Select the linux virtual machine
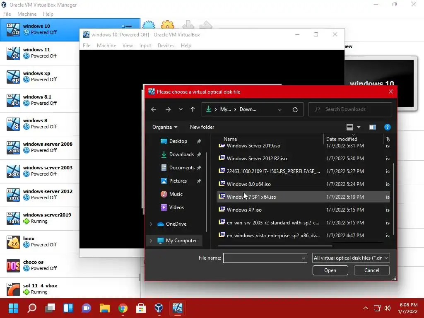The height and width of the screenshot is (318, 424). (x=40, y=242)
